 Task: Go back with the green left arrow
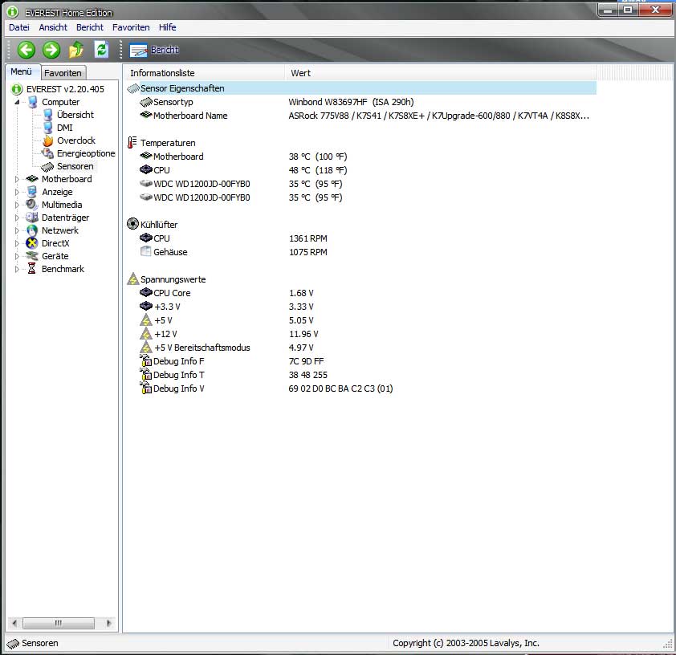26,50
